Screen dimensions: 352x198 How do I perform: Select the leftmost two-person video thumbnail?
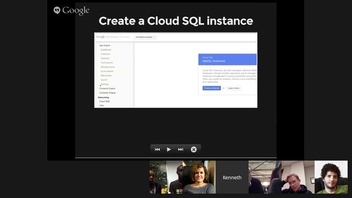(x=166, y=177)
